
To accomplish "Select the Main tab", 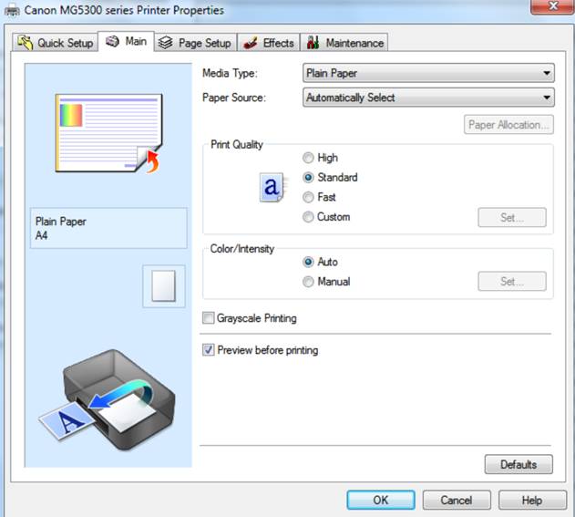I will (x=126, y=41).
